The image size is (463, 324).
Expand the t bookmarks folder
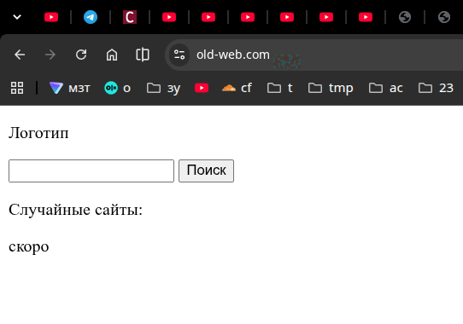pos(280,88)
